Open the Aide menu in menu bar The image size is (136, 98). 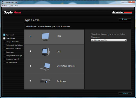coord(16,6)
